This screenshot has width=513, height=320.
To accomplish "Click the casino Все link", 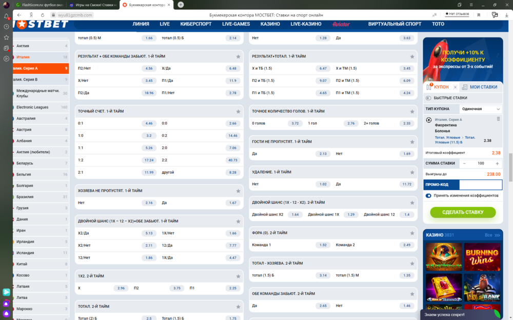I will [492, 235].
